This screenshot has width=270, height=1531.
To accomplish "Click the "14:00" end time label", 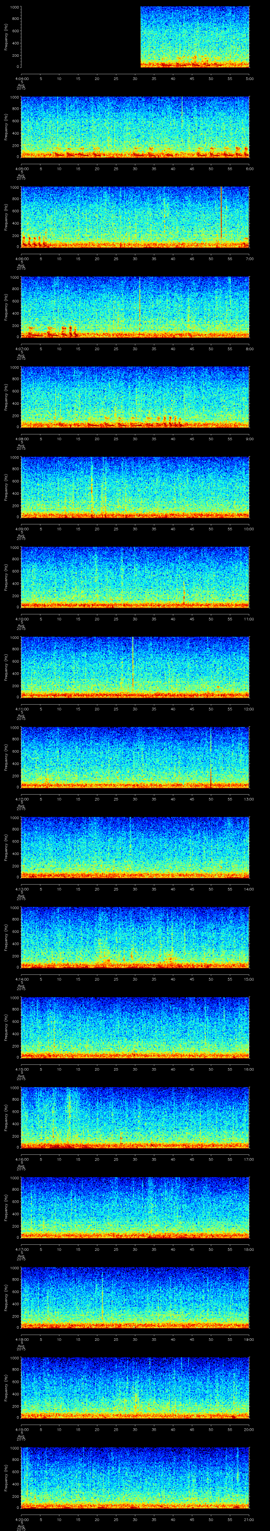I will click(249, 888).
